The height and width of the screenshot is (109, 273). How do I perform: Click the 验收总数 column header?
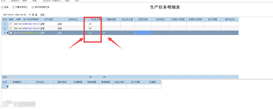click(x=111, y=19)
